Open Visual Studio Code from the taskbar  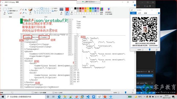(88, 97)
